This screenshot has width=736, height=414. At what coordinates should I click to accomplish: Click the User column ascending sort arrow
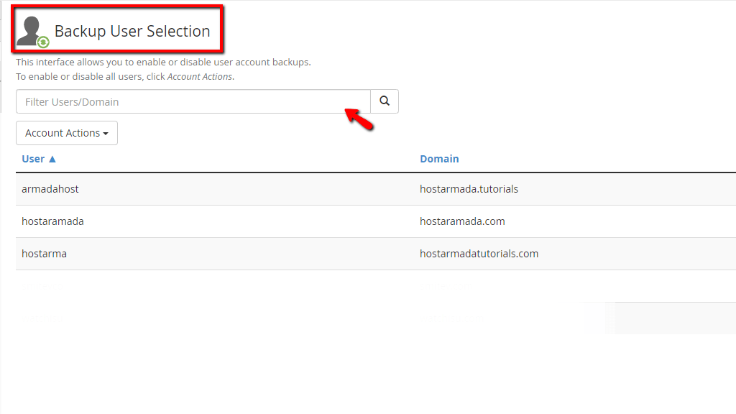coord(52,159)
